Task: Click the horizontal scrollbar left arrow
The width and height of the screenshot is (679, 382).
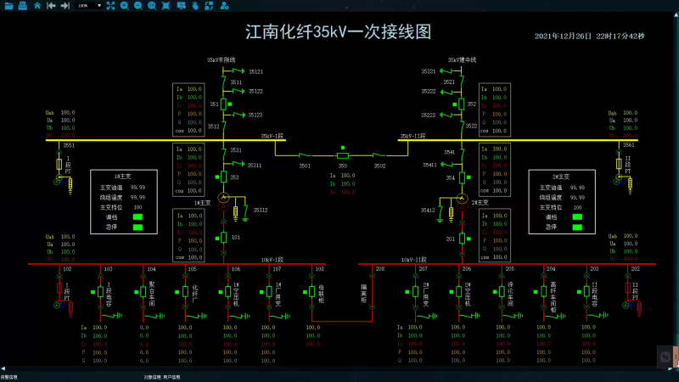Action: [x=3, y=368]
